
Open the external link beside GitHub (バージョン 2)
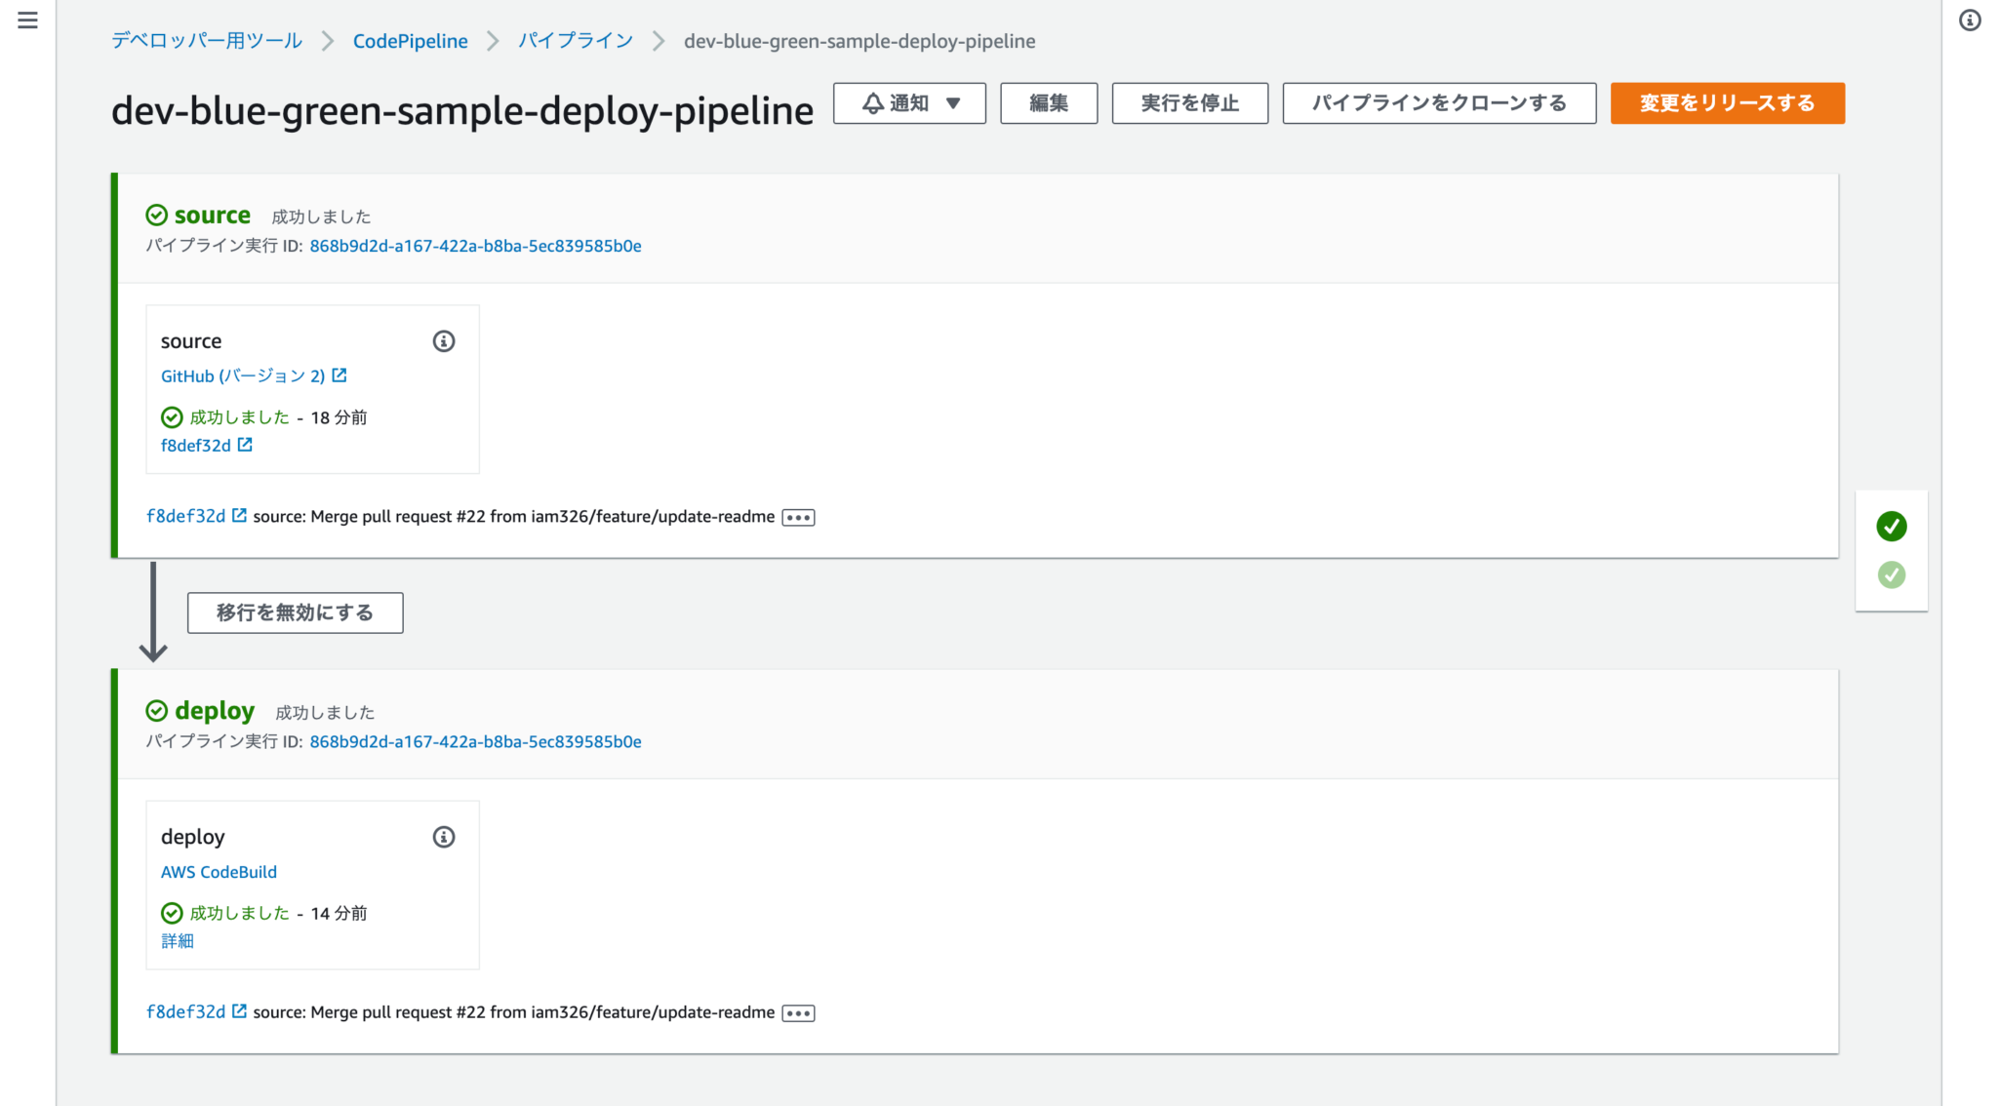340,375
